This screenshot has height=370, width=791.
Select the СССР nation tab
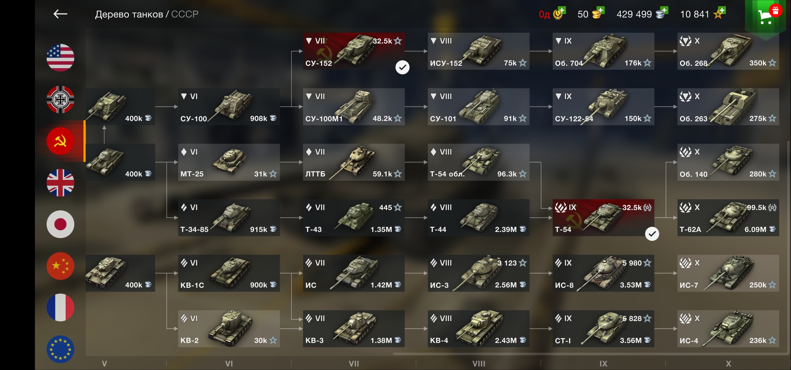coord(60,141)
